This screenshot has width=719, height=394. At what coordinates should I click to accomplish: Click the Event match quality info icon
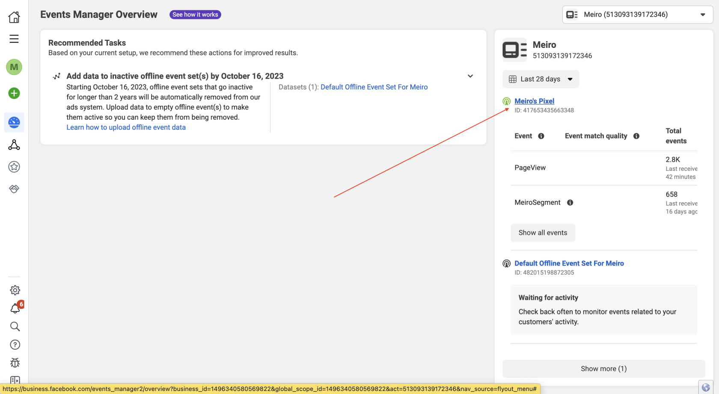(x=636, y=136)
